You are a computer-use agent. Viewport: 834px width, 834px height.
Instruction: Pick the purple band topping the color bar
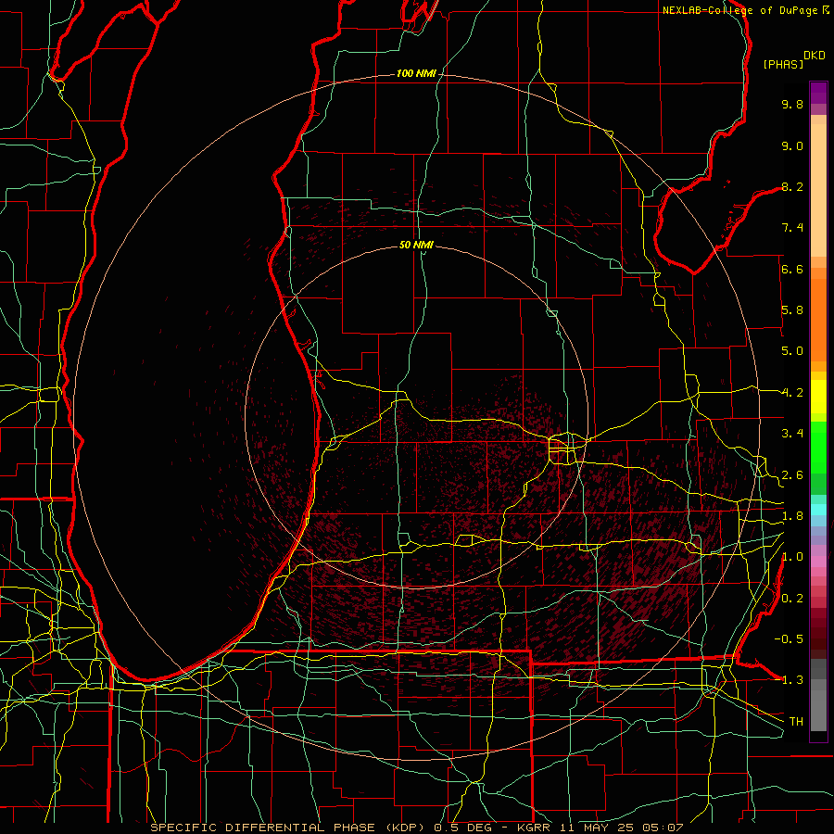point(818,93)
